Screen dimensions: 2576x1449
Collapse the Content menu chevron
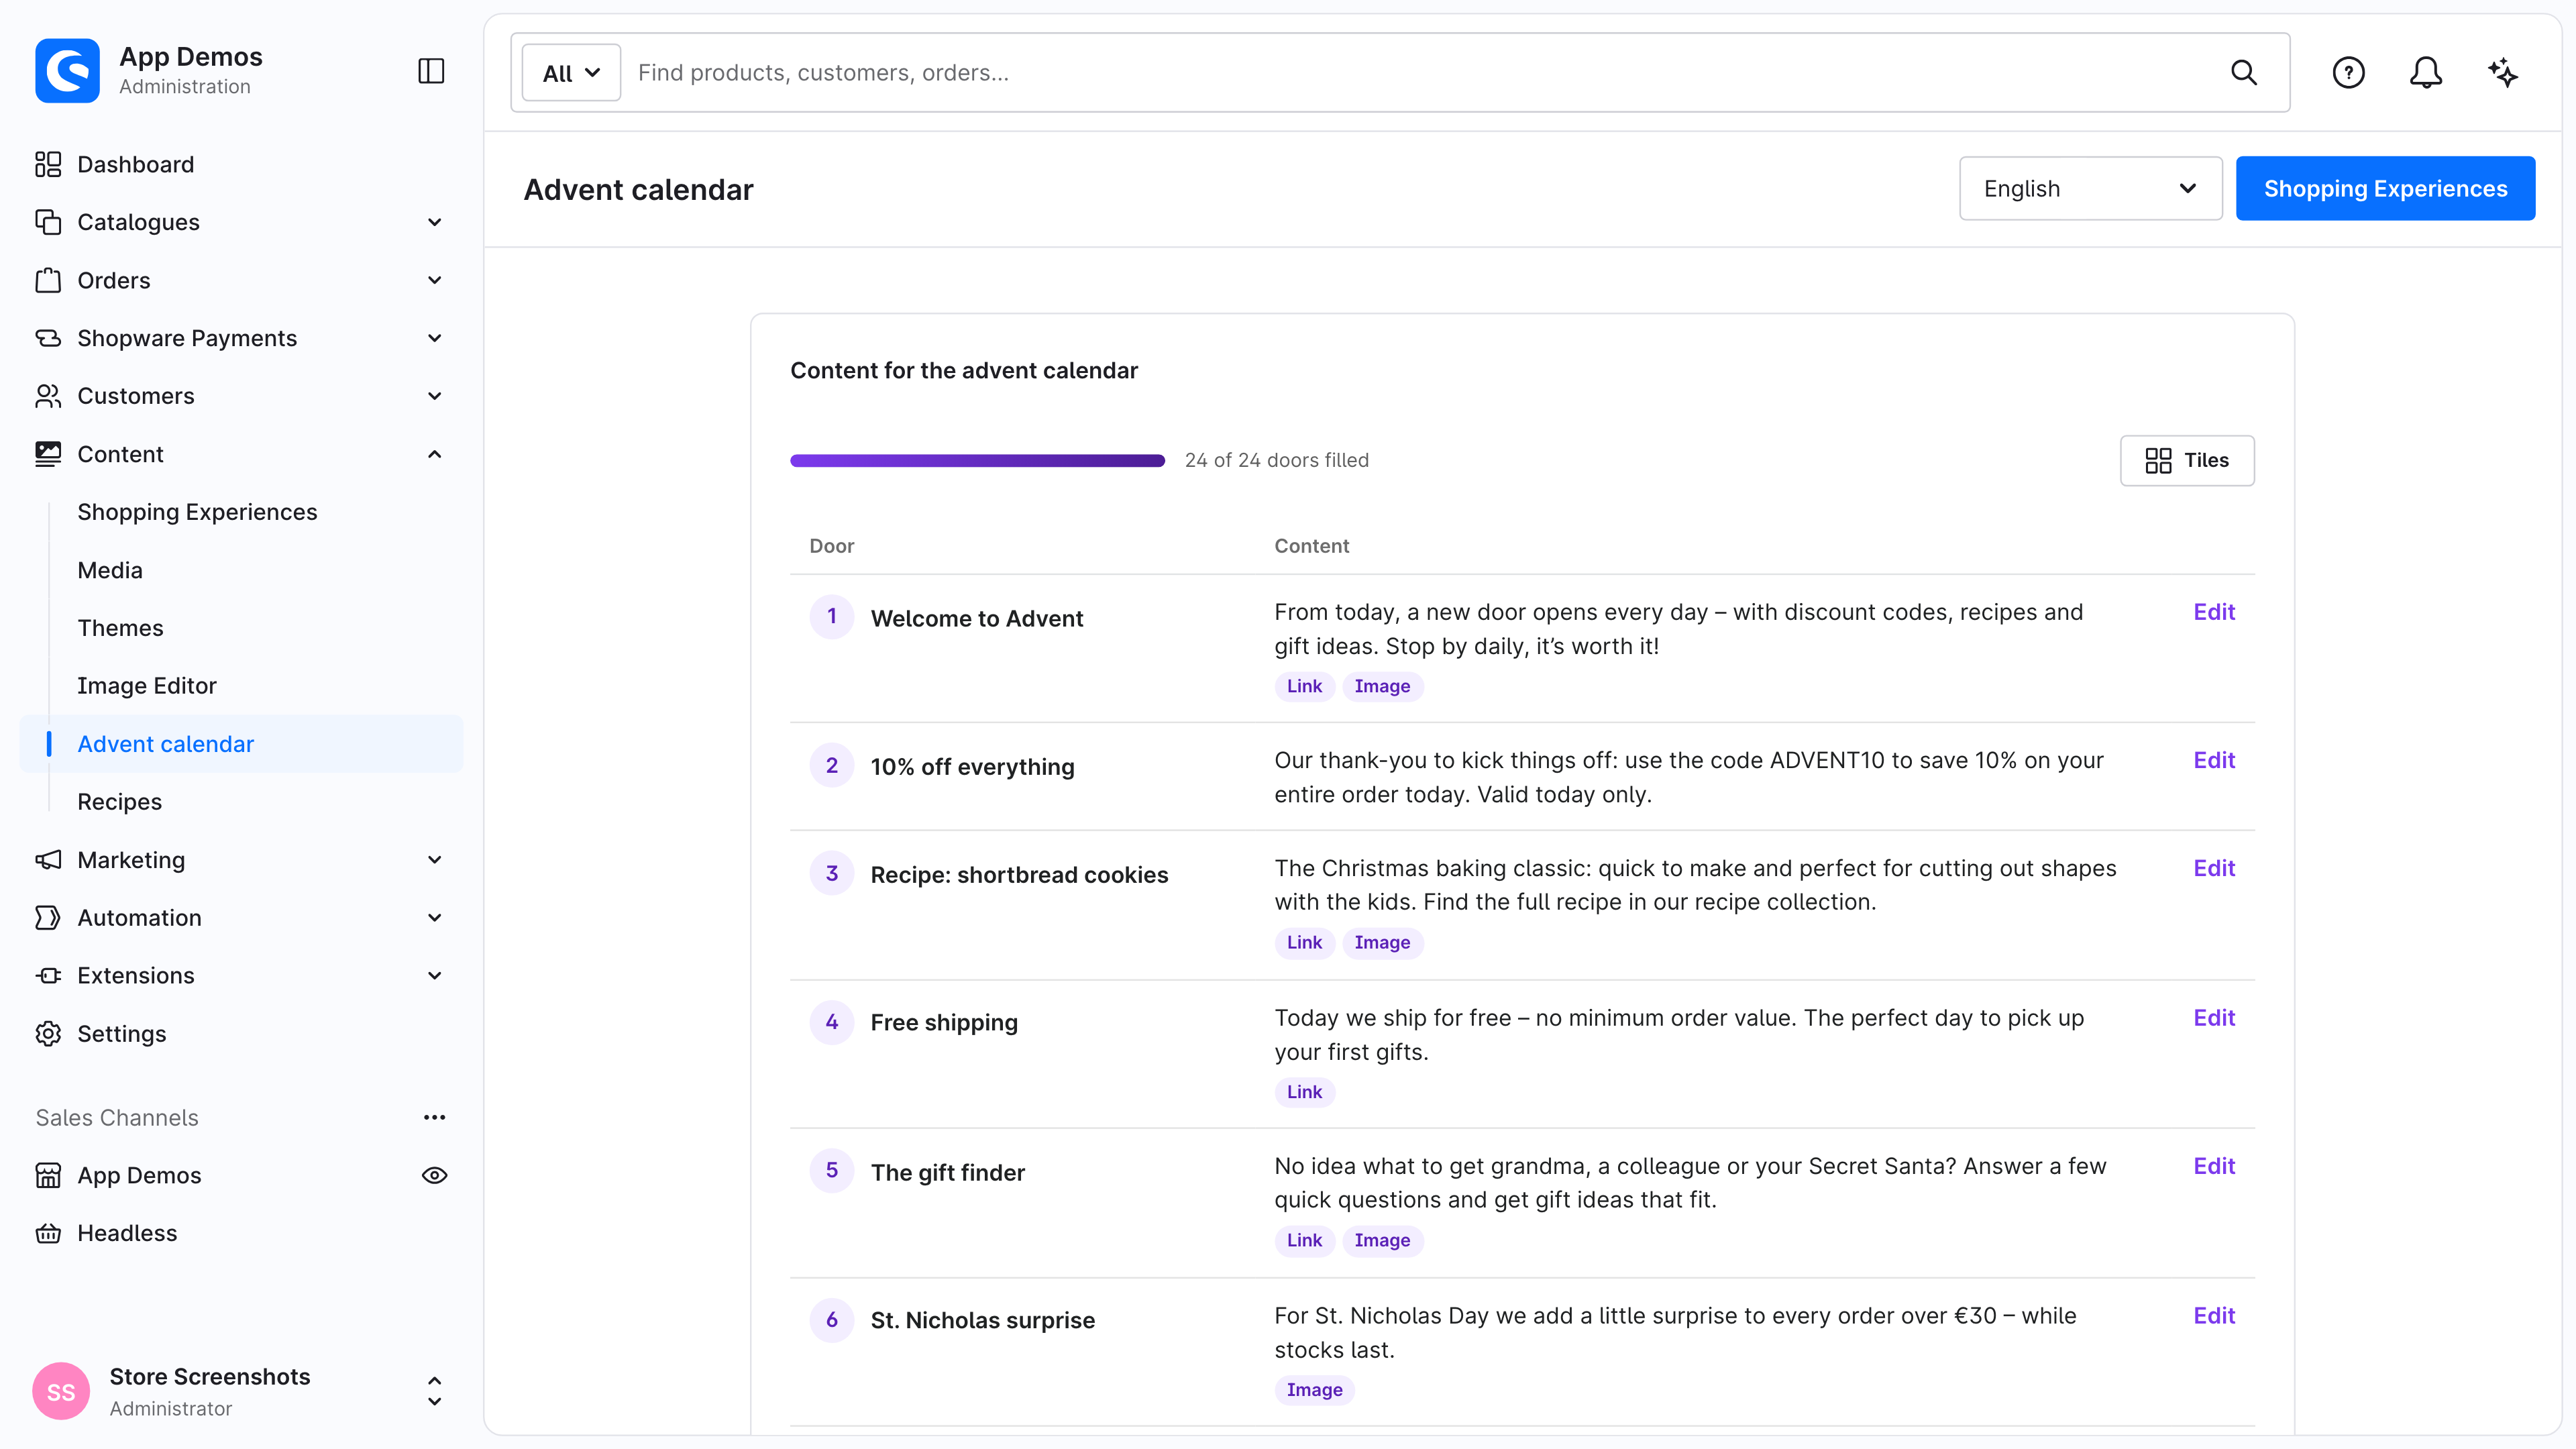pyautogui.click(x=434, y=454)
